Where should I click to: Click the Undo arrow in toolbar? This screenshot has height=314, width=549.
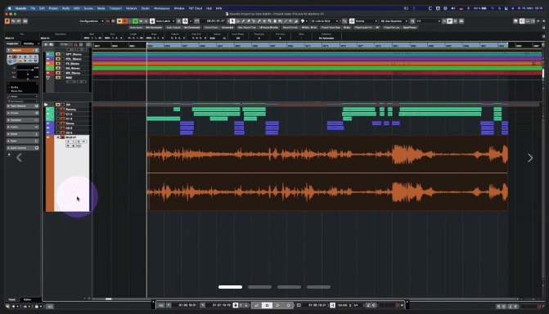pyautogui.click(x=13, y=21)
